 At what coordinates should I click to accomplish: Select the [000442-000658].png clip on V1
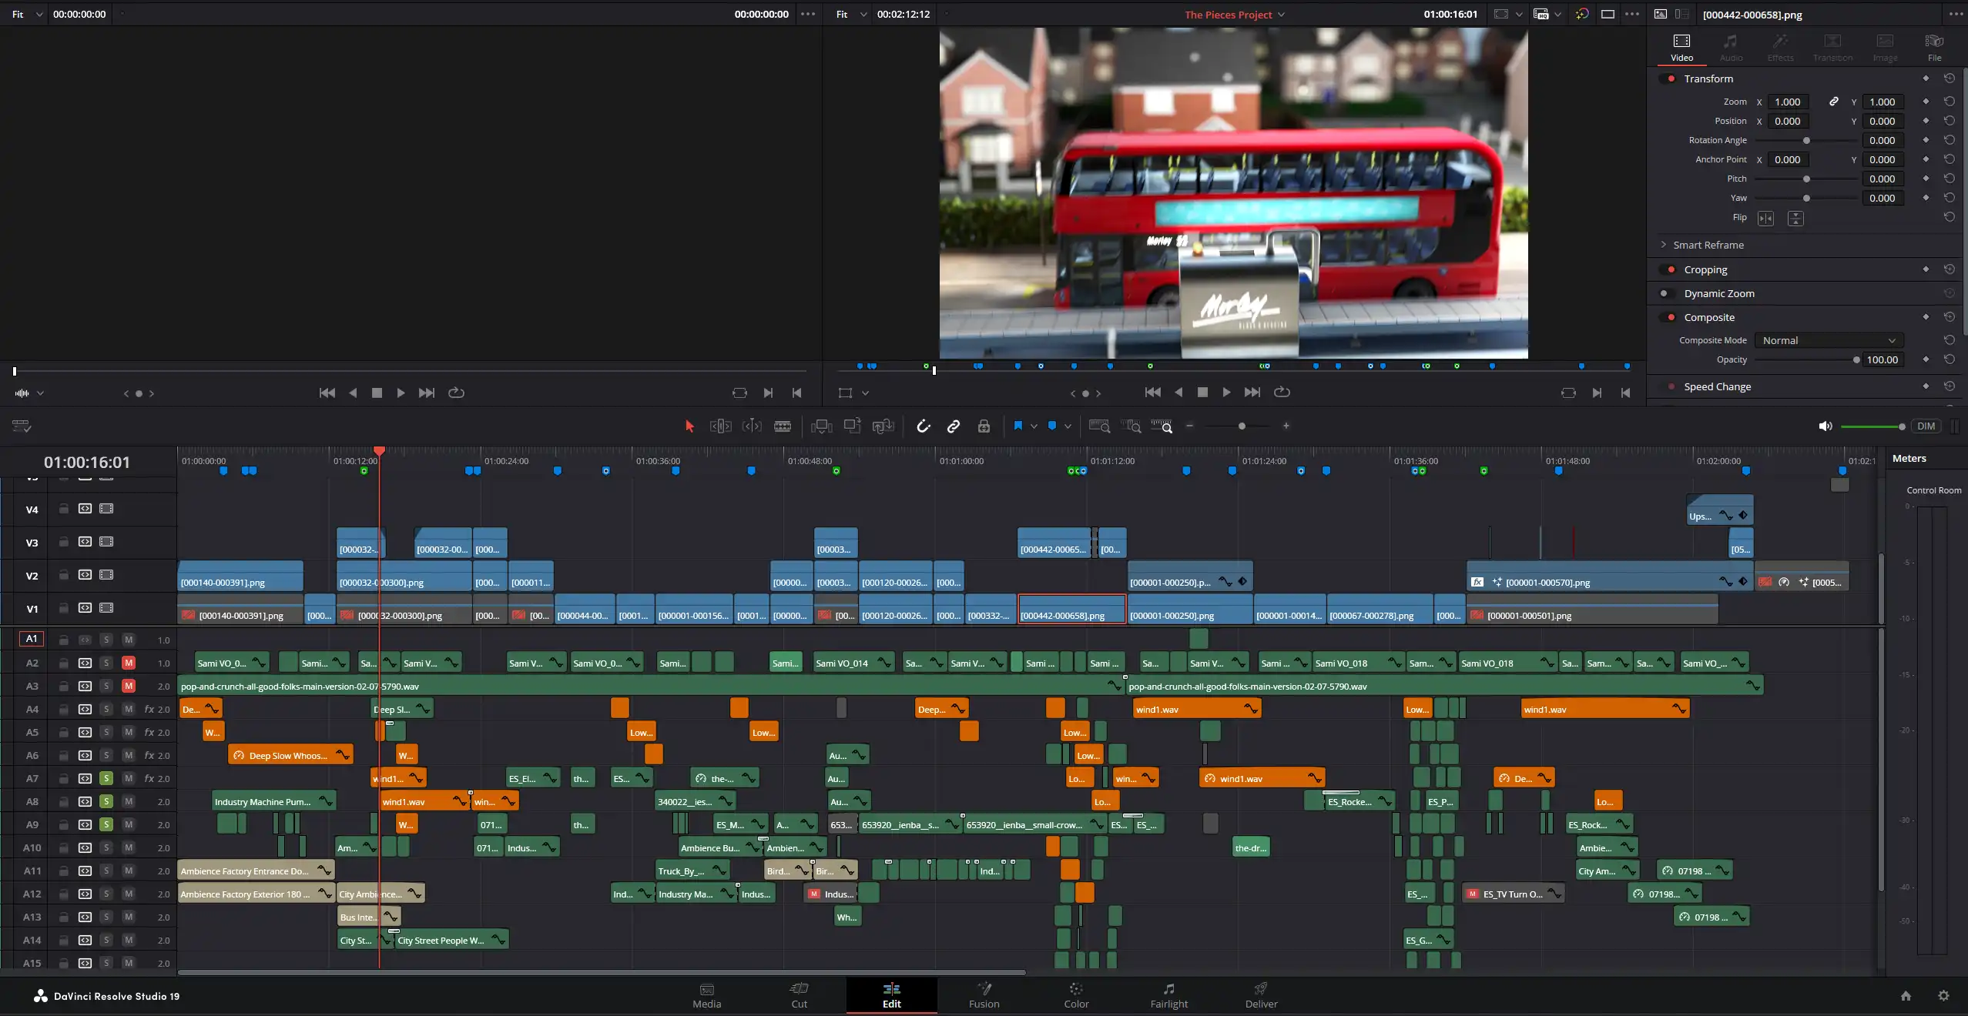click(x=1071, y=609)
